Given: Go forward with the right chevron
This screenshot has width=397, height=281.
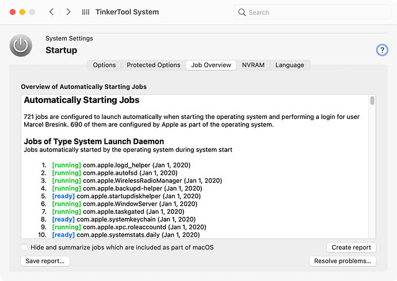Looking at the screenshot, I should [x=68, y=11].
